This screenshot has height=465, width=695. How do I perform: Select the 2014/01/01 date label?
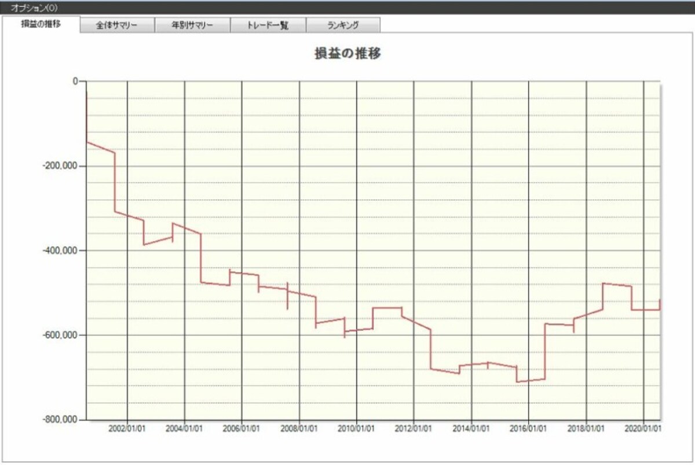tap(471, 429)
